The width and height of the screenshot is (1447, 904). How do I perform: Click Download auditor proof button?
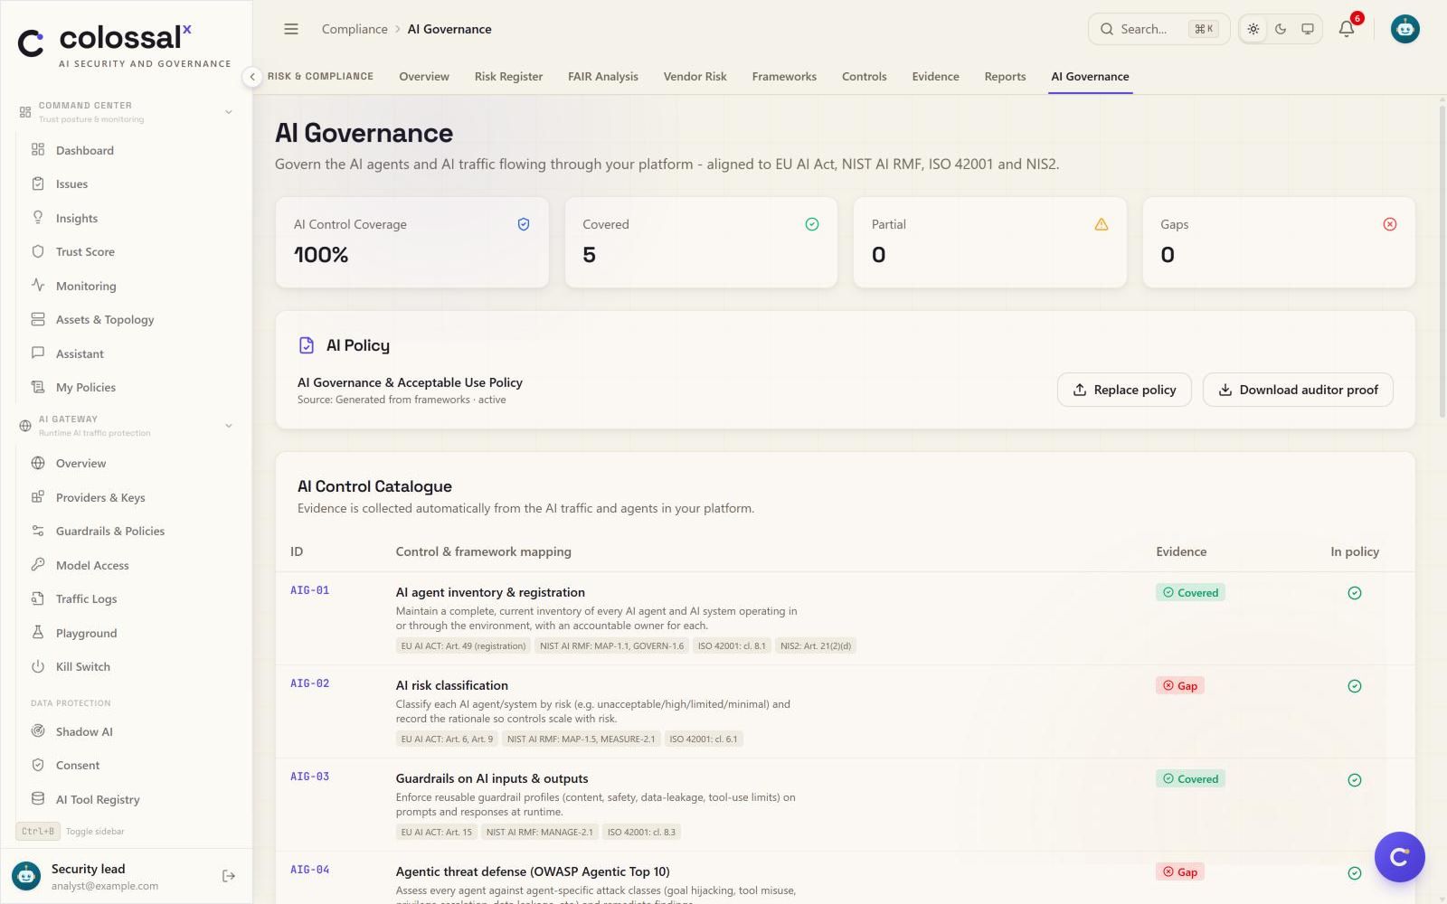[x=1298, y=390]
